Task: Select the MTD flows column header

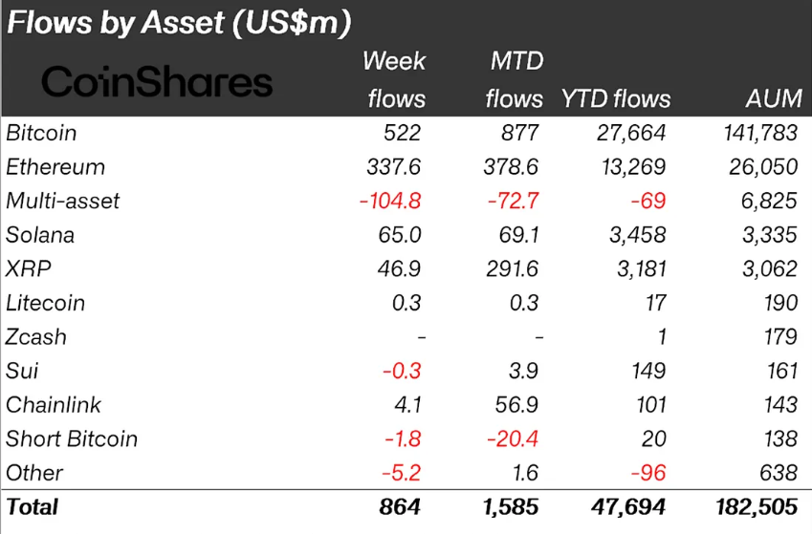Action: pyautogui.click(x=514, y=80)
